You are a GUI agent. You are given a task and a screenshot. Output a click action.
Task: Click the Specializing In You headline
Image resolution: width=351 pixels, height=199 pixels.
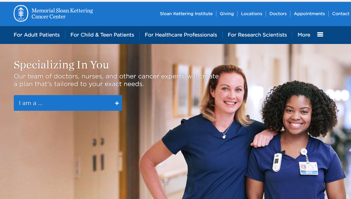click(61, 65)
